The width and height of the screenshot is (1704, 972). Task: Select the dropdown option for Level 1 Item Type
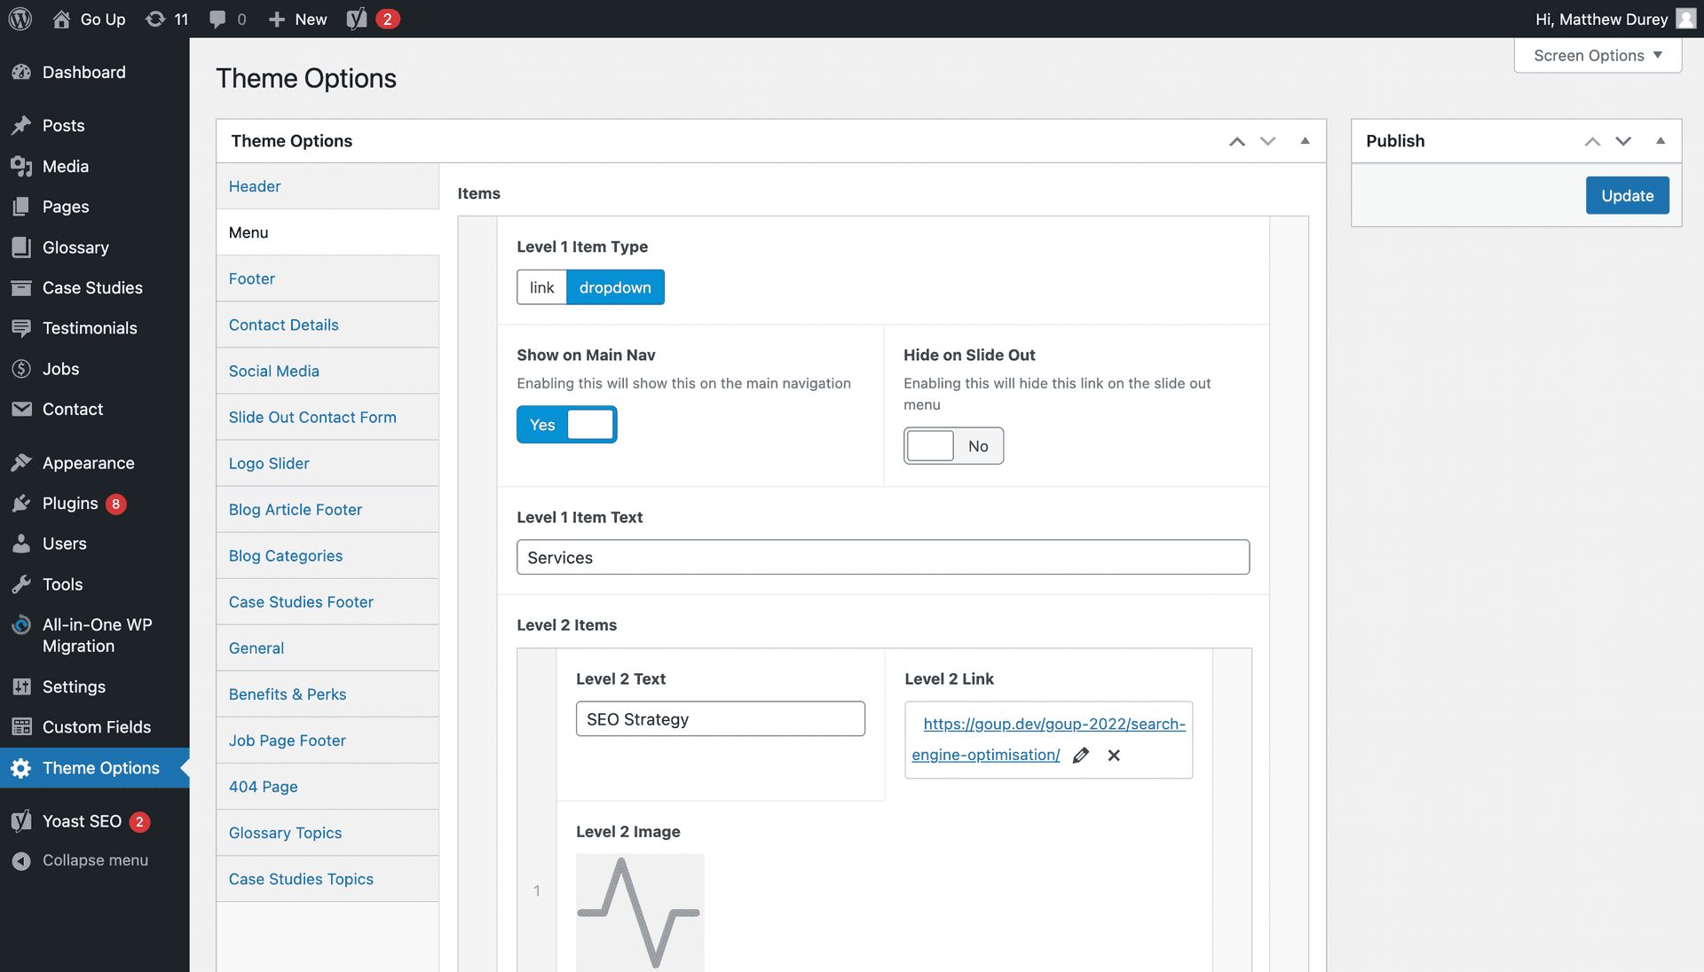pos(614,286)
